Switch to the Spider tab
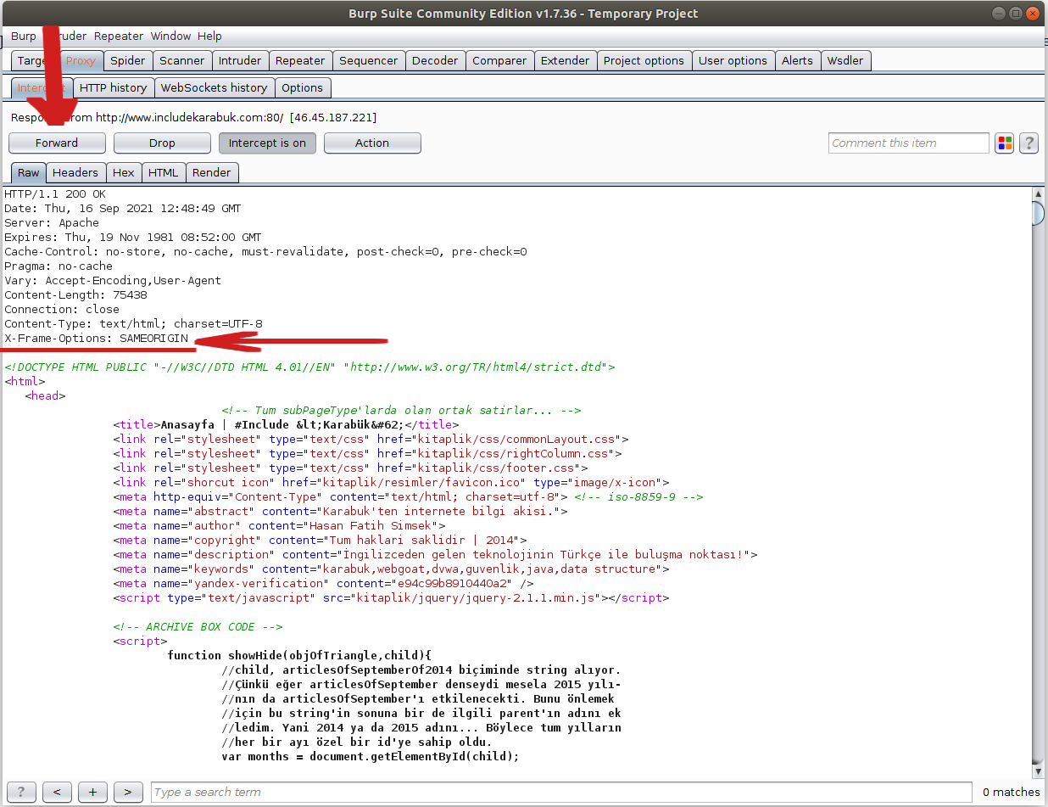Viewport: 1048px width, 807px height. (129, 61)
